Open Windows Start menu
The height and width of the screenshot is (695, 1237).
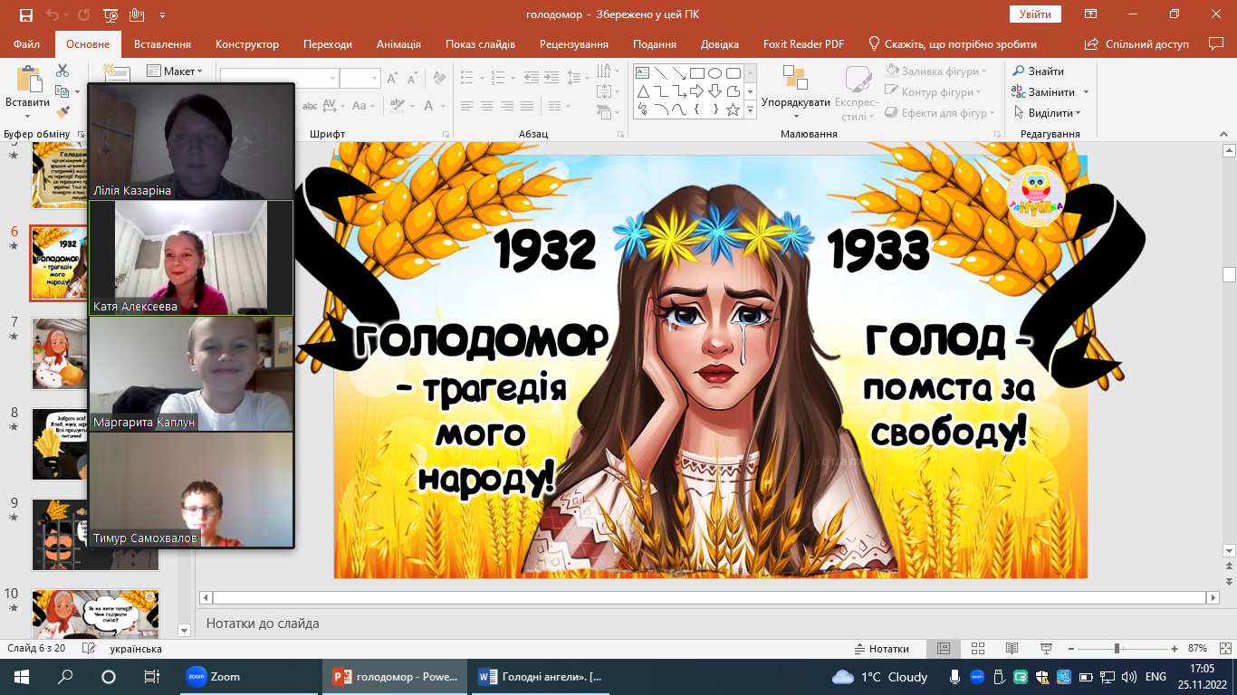pos(21,677)
